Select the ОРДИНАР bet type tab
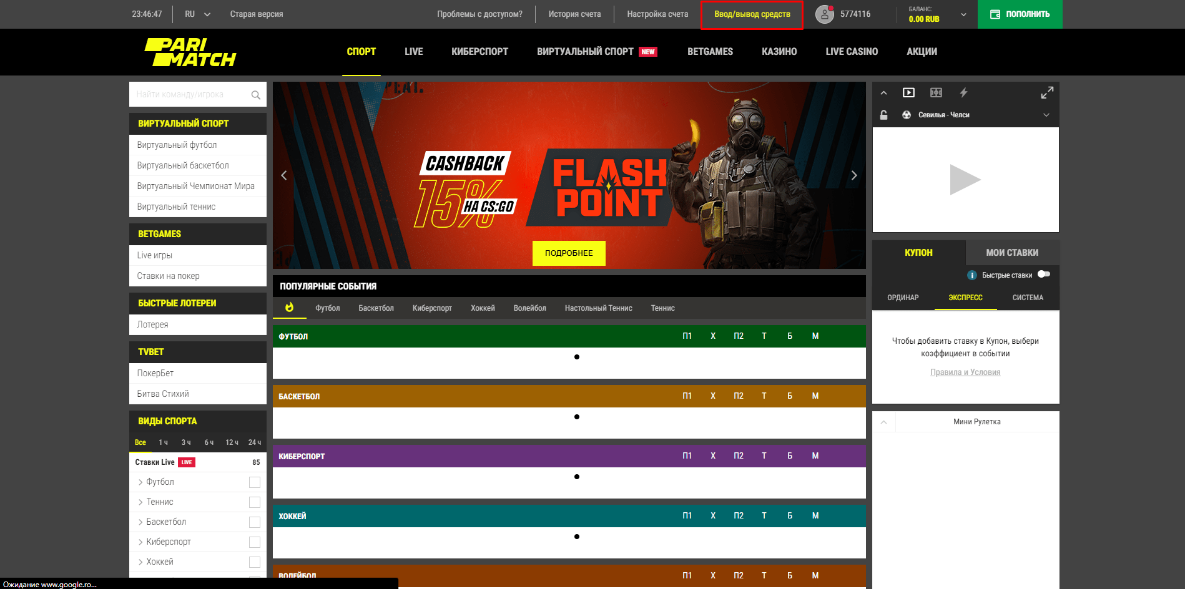1185x589 pixels. point(903,298)
